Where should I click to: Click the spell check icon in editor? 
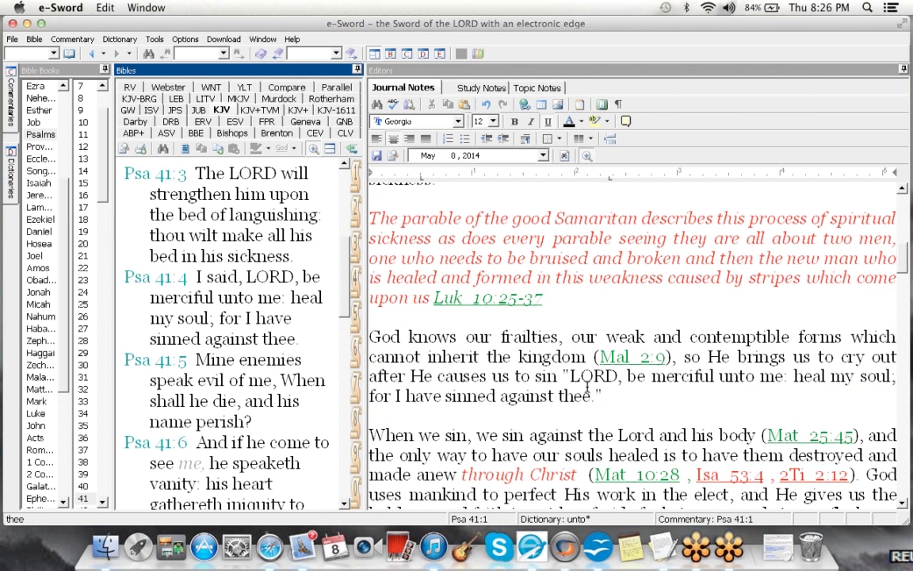pos(393,104)
